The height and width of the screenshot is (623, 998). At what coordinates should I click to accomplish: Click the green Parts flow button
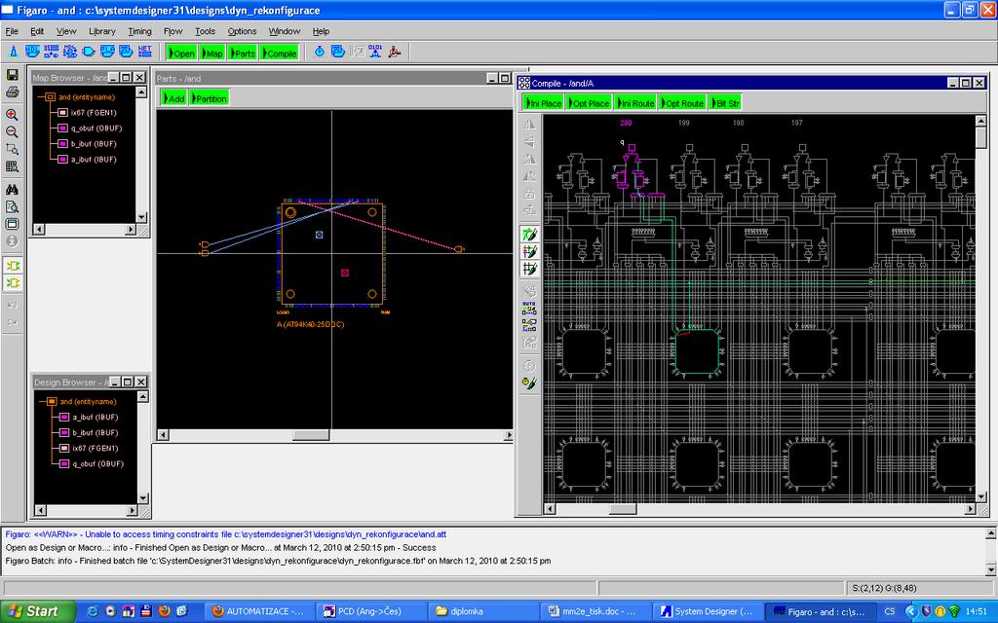pyautogui.click(x=243, y=53)
